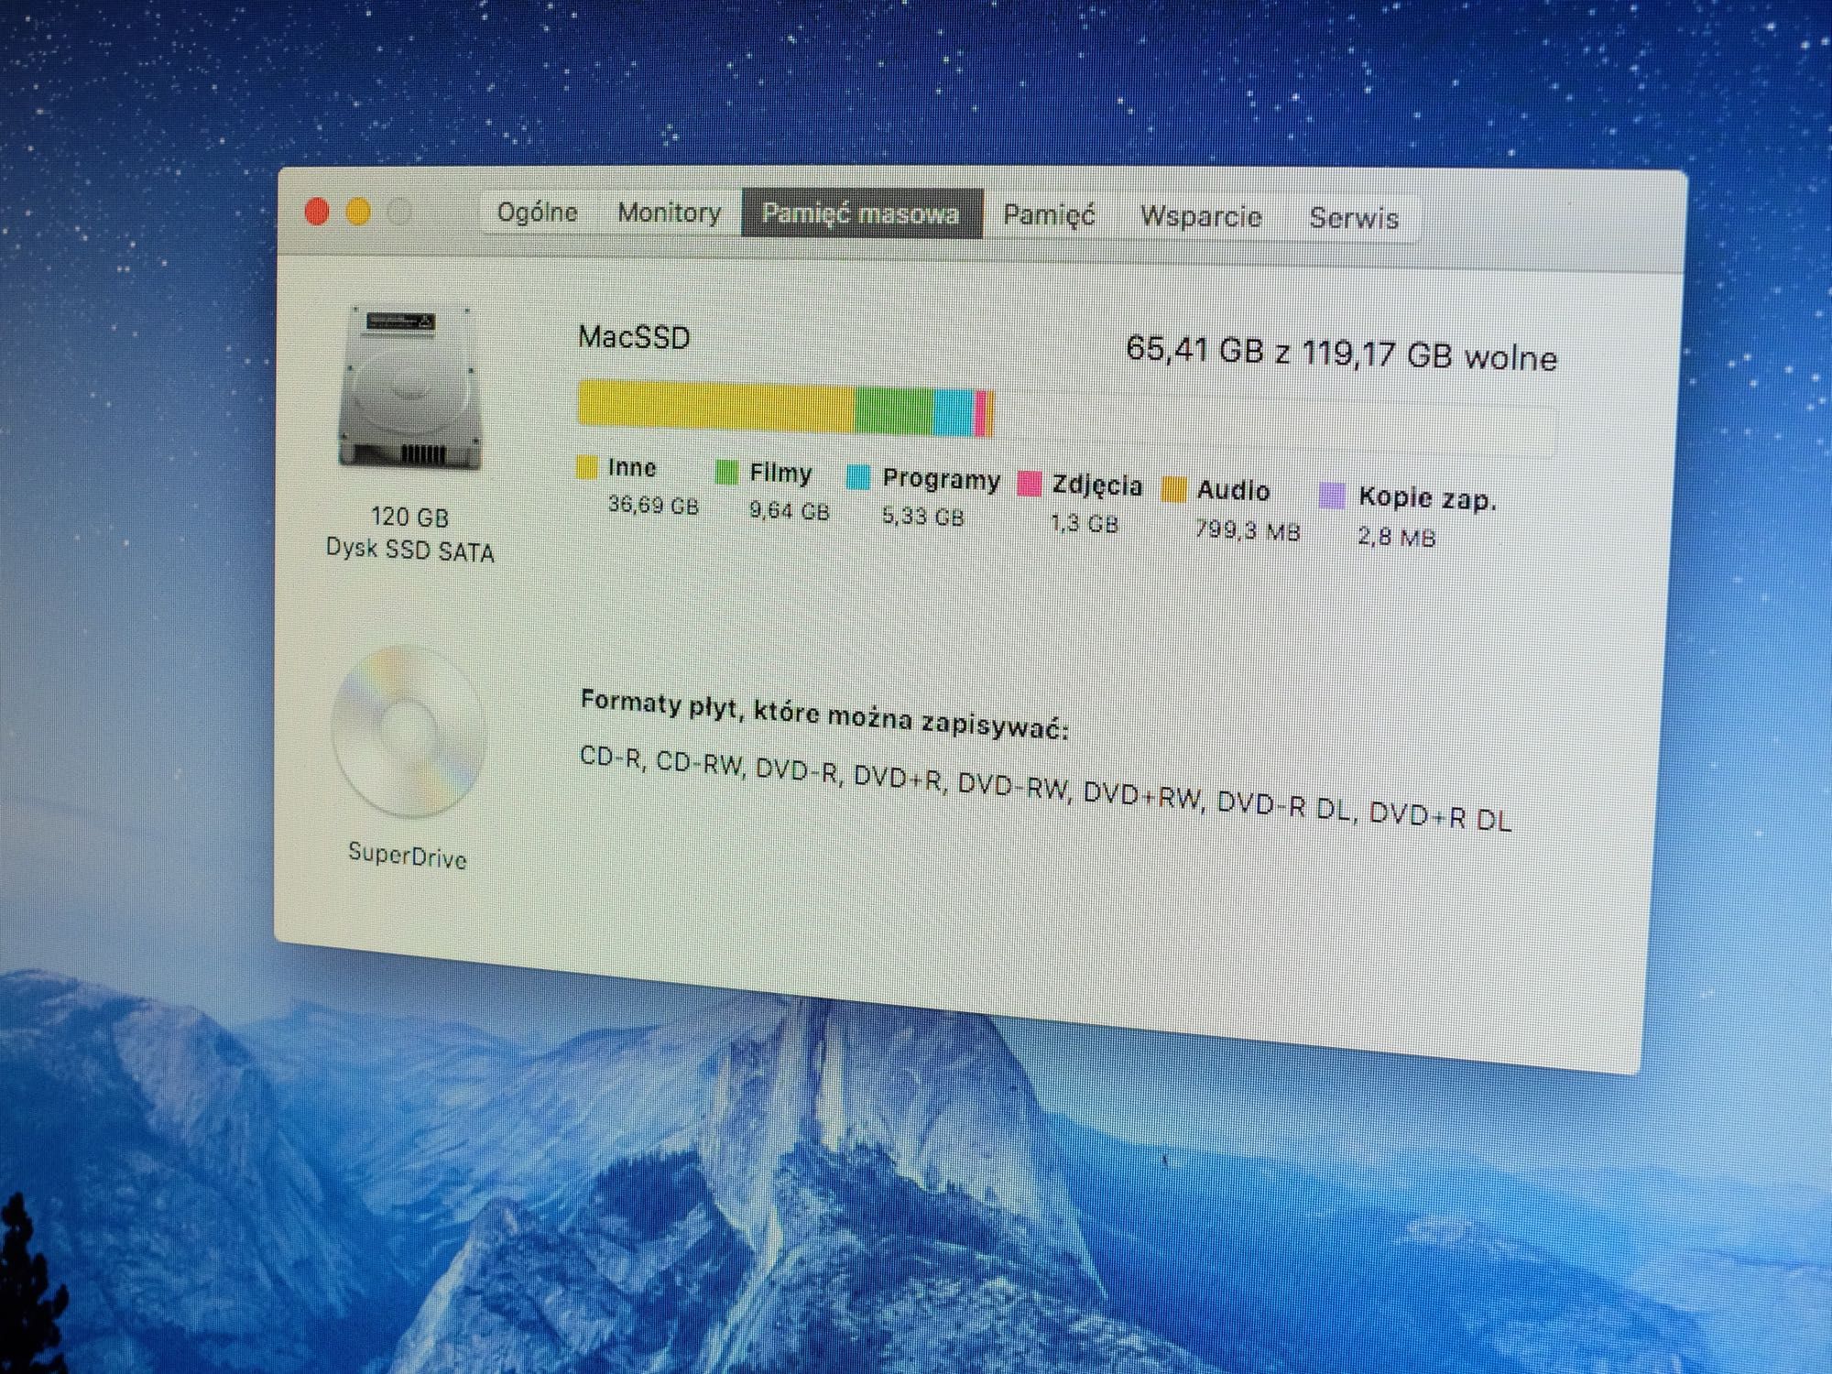Click the Filmy category label

tap(780, 473)
